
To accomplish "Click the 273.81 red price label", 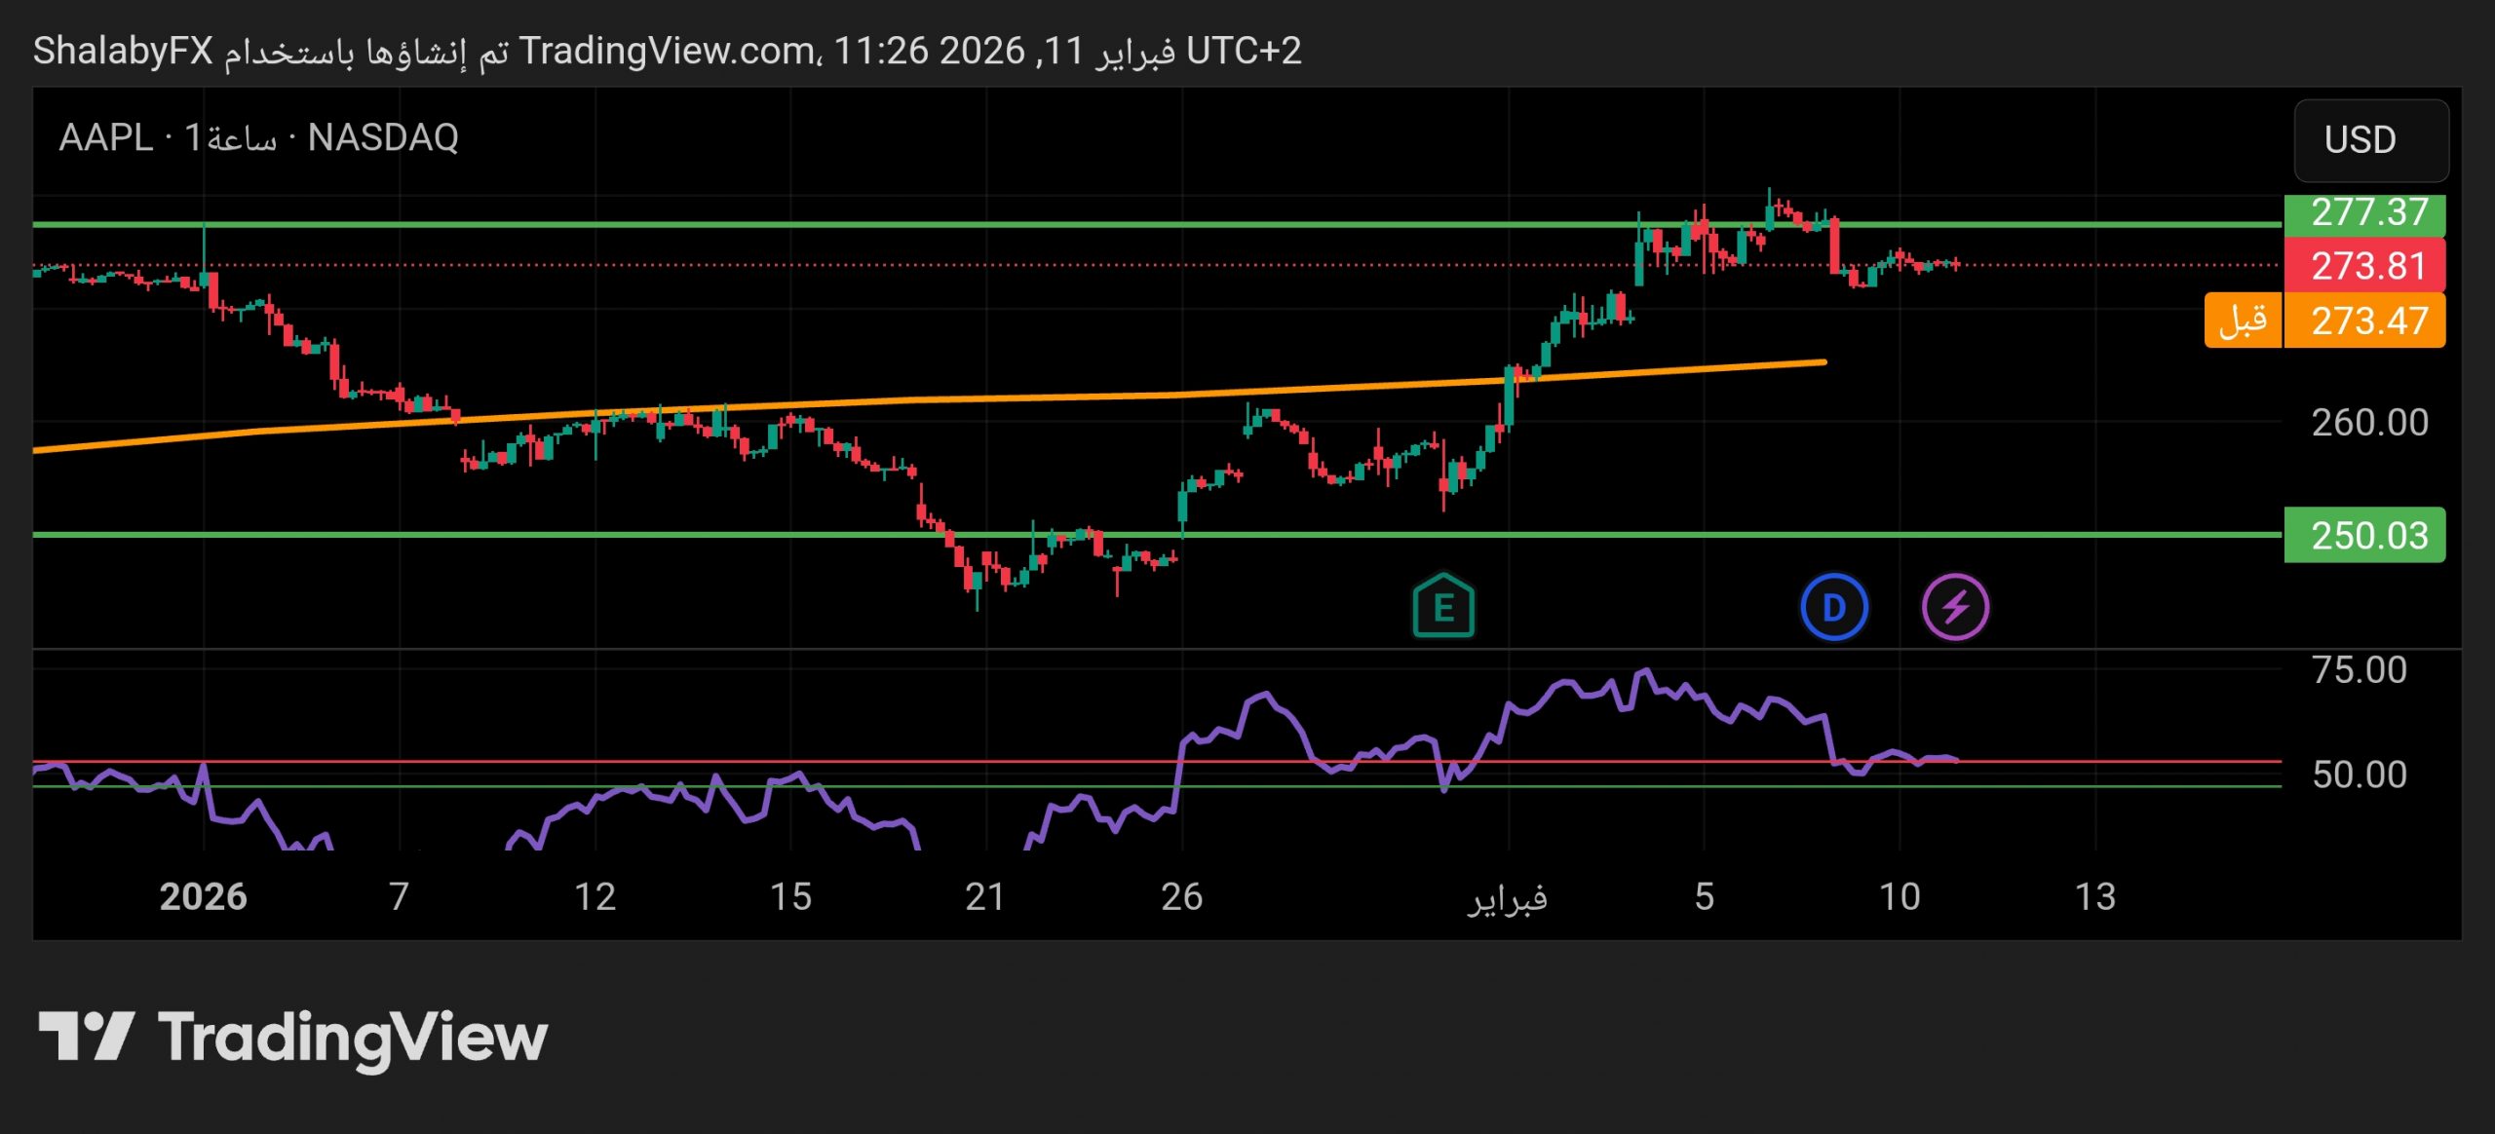I will 2364,266.
